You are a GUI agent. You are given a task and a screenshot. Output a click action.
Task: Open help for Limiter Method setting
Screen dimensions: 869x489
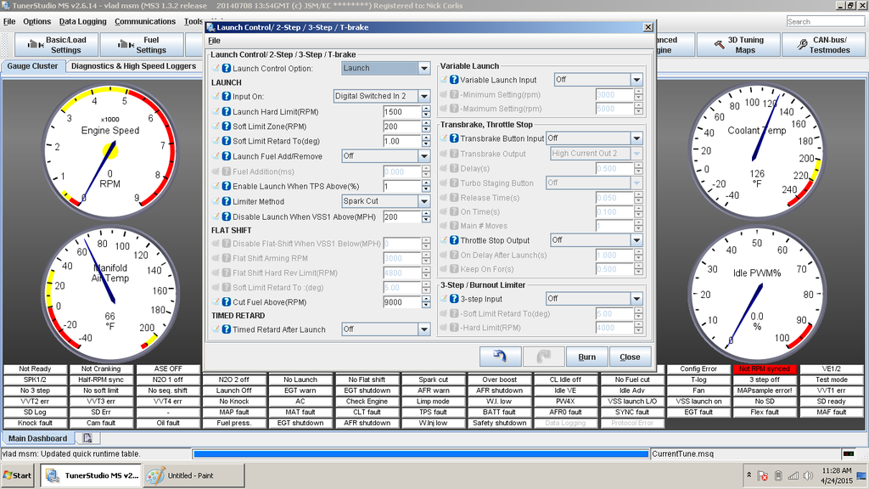click(227, 201)
